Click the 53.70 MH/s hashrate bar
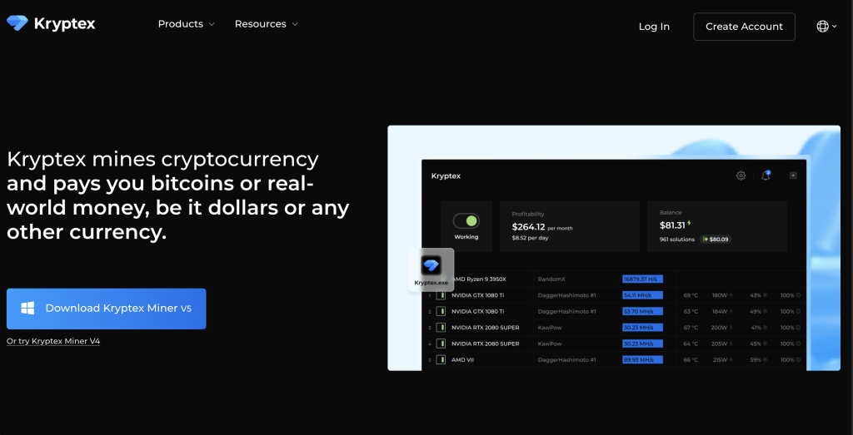 pos(642,312)
